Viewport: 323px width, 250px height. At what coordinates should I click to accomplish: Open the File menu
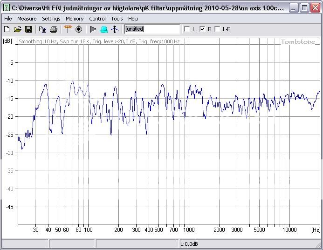(8, 19)
